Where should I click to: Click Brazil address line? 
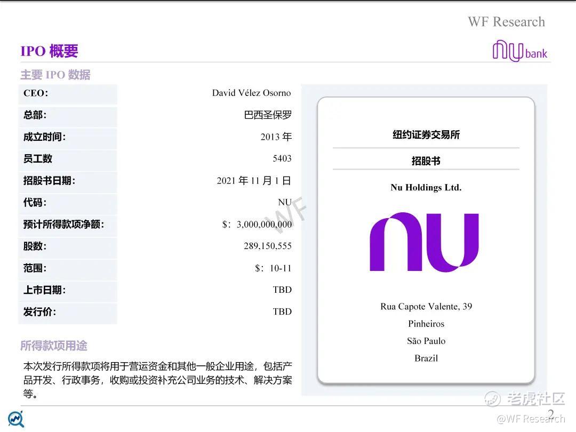click(426, 358)
